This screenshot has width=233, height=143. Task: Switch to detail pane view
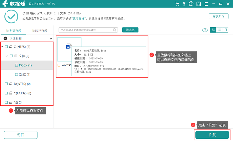click(x=225, y=30)
